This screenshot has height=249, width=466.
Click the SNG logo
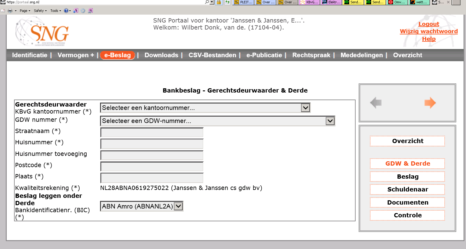click(x=42, y=31)
